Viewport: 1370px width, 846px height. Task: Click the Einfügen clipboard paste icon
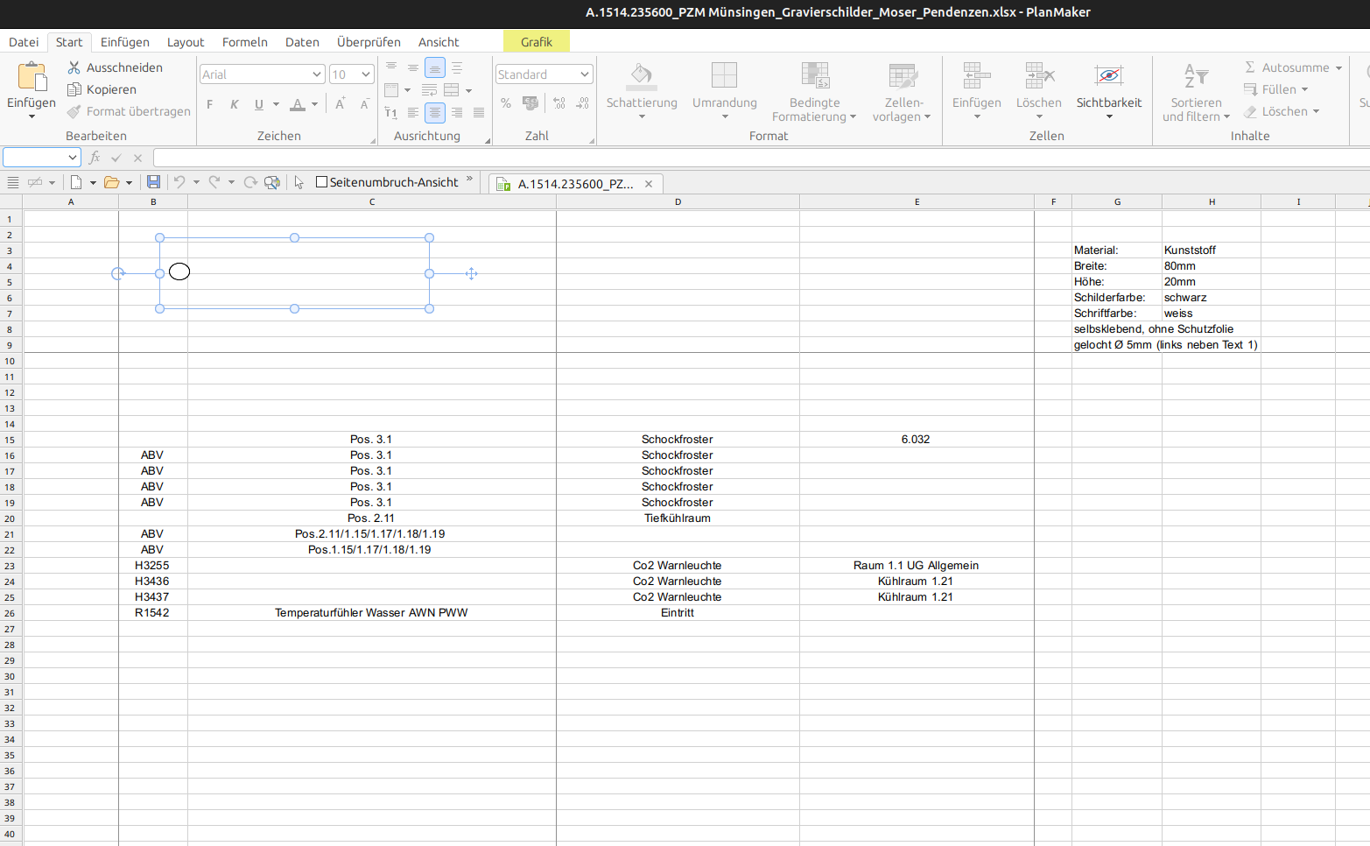[x=32, y=76]
